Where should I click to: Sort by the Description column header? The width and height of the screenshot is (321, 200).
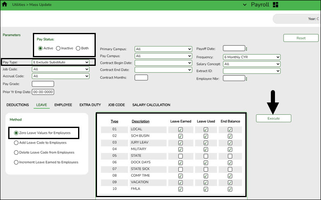(141, 121)
